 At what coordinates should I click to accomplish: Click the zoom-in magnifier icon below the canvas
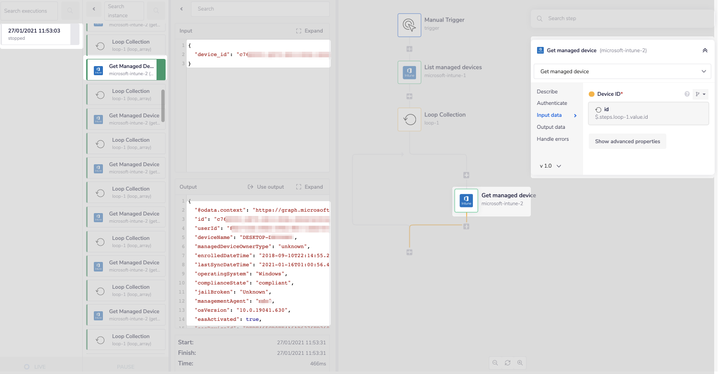[520, 363]
